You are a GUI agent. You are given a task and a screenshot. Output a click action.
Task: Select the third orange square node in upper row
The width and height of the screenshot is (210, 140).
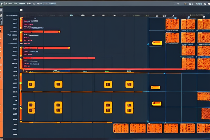108,84
